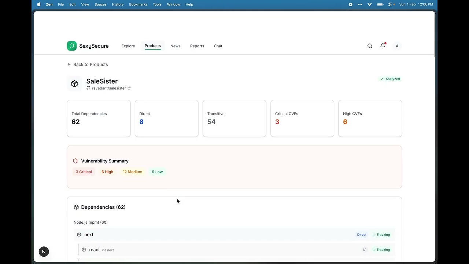Click the Total Dependencies card

pyautogui.click(x=99, y=118)
